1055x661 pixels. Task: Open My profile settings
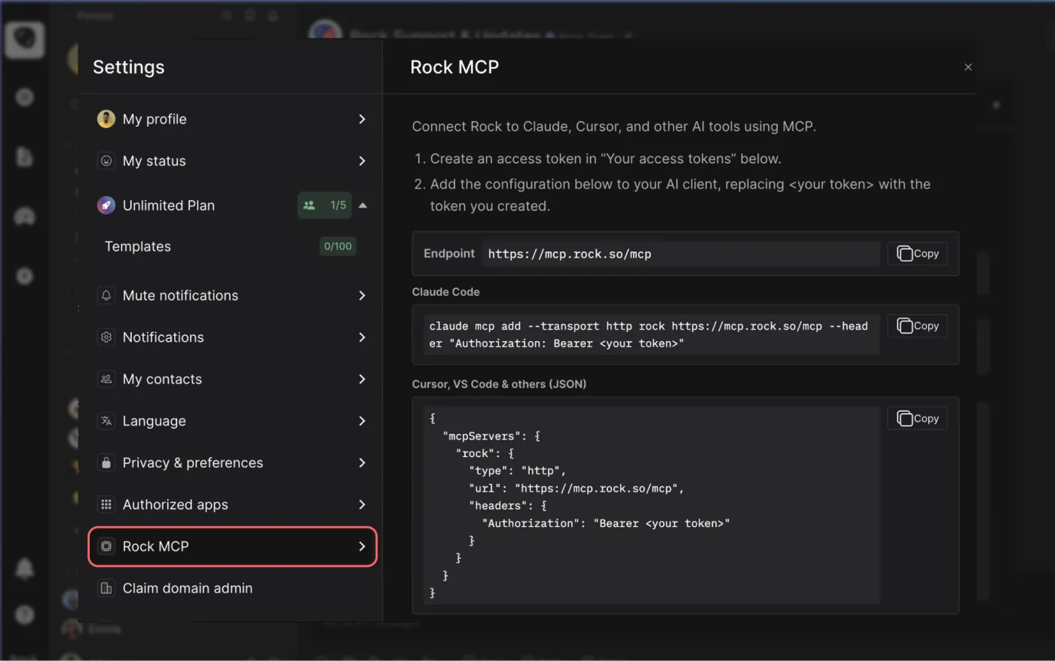(x=232, y=119)
